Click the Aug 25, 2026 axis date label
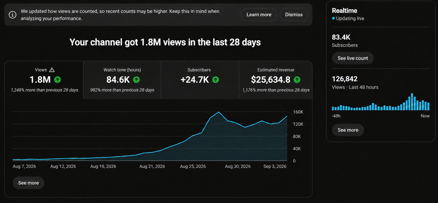438x203 pixels. [193, 166]
